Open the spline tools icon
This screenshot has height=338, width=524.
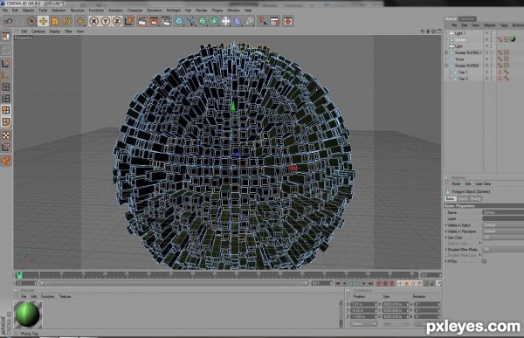(x=190, y=21)
